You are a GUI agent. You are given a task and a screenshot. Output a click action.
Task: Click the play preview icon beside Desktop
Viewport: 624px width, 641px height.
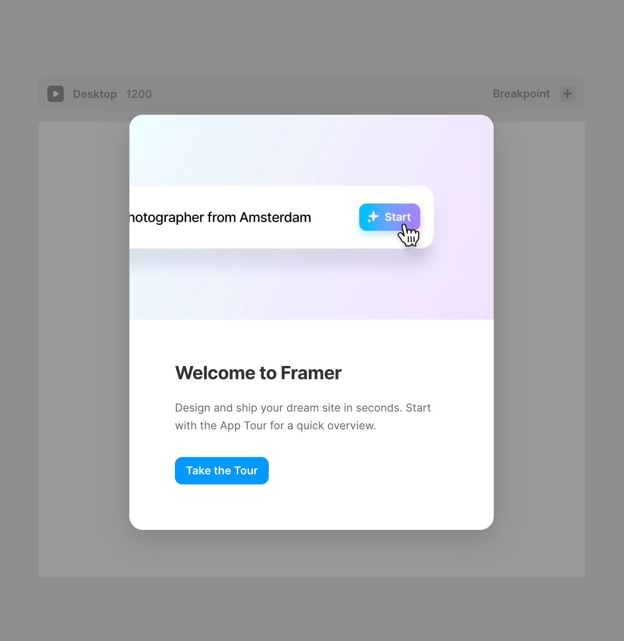pos(56,94)
